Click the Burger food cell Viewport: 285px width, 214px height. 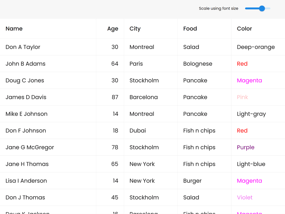pos(192,181)
